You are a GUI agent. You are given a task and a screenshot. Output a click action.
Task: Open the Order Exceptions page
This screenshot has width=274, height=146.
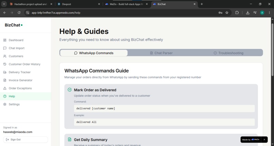(25, 88)
